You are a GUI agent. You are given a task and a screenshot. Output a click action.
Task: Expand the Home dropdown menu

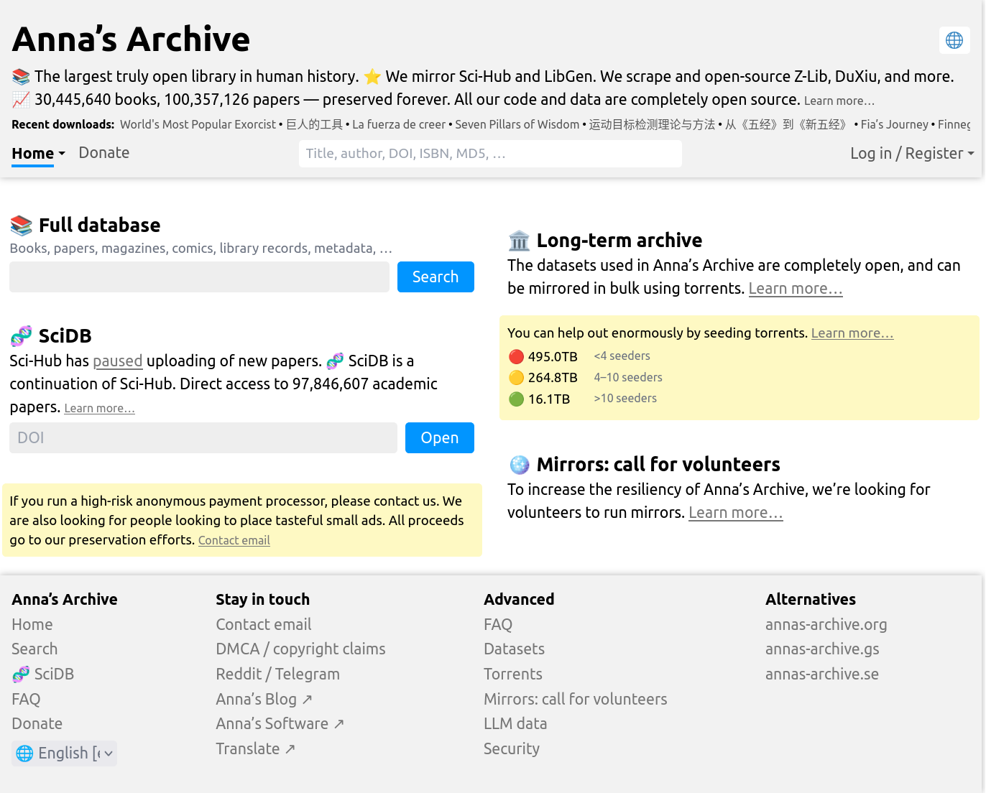click(38, 154)
